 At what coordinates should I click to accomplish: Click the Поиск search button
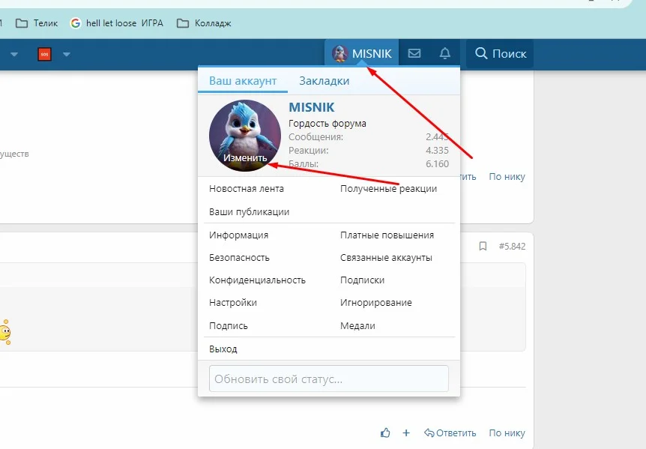tap(500, 53)
